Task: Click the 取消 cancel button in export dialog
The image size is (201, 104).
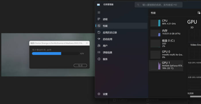Action: click(80, 66)
